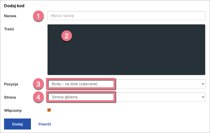Click the Treść field label
The image size is (210, 133).
(x=9, y=29)
